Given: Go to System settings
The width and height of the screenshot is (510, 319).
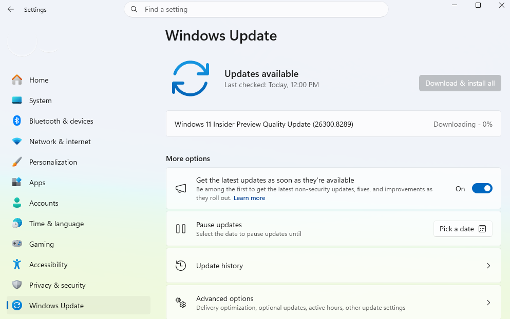Looking at the screenshot, I should coord(40,101).
